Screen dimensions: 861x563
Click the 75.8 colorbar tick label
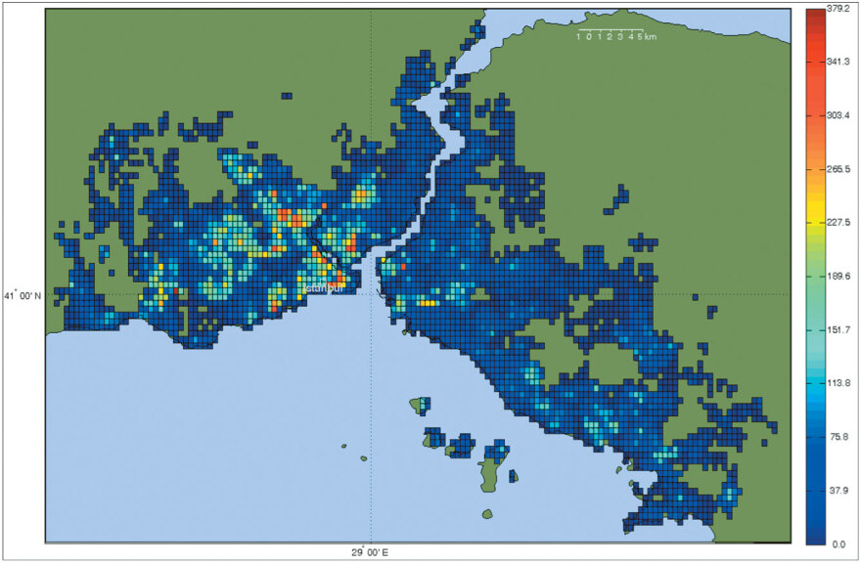point(838,436)
